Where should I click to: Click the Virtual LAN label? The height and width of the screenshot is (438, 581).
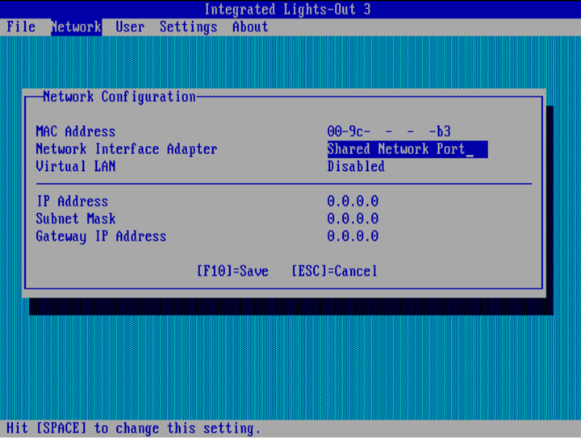tap(76, 167)
